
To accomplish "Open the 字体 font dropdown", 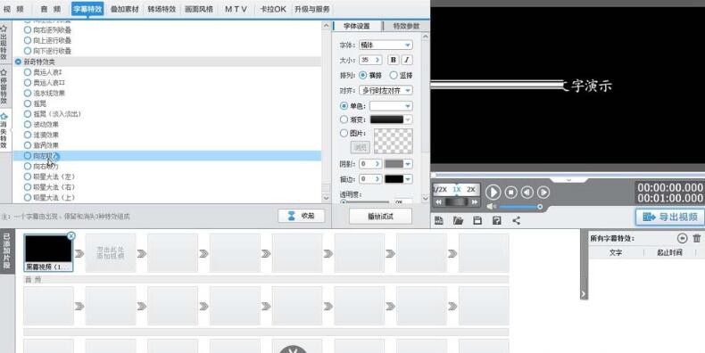I will click(386, 45).
